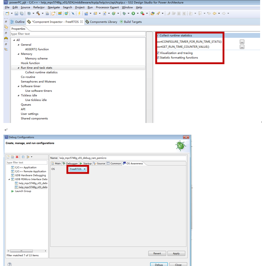Click Duplicate launch configuration icon
This screenshot has width=262, height=266.
(x=12, y=157)
